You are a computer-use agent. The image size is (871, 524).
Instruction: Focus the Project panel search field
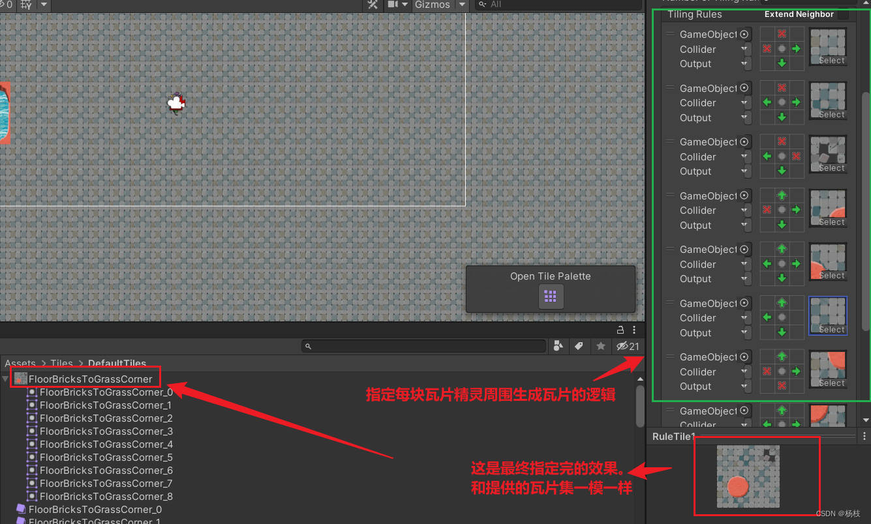(424, 346)
